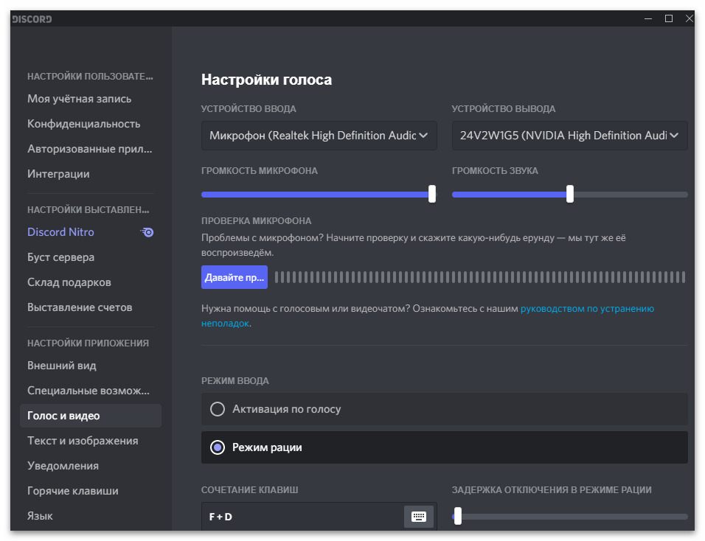Start the microphone test with Давайте проверим
705x541 pixels.
click(x=234, y=278)
